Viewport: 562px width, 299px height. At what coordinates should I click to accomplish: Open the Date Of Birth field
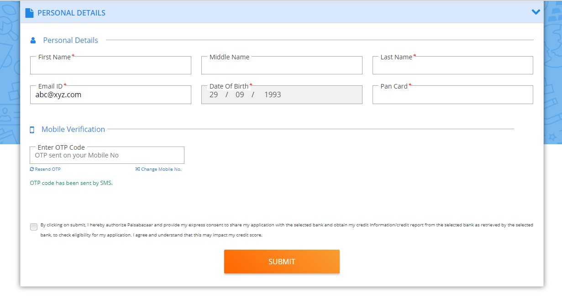tap(282, 94)
